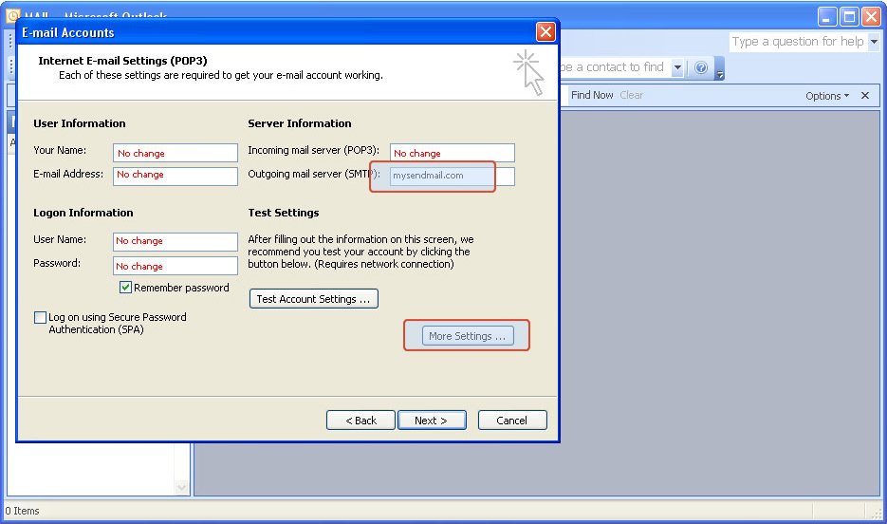Click the scroll down arrow in the left pane

182,487
